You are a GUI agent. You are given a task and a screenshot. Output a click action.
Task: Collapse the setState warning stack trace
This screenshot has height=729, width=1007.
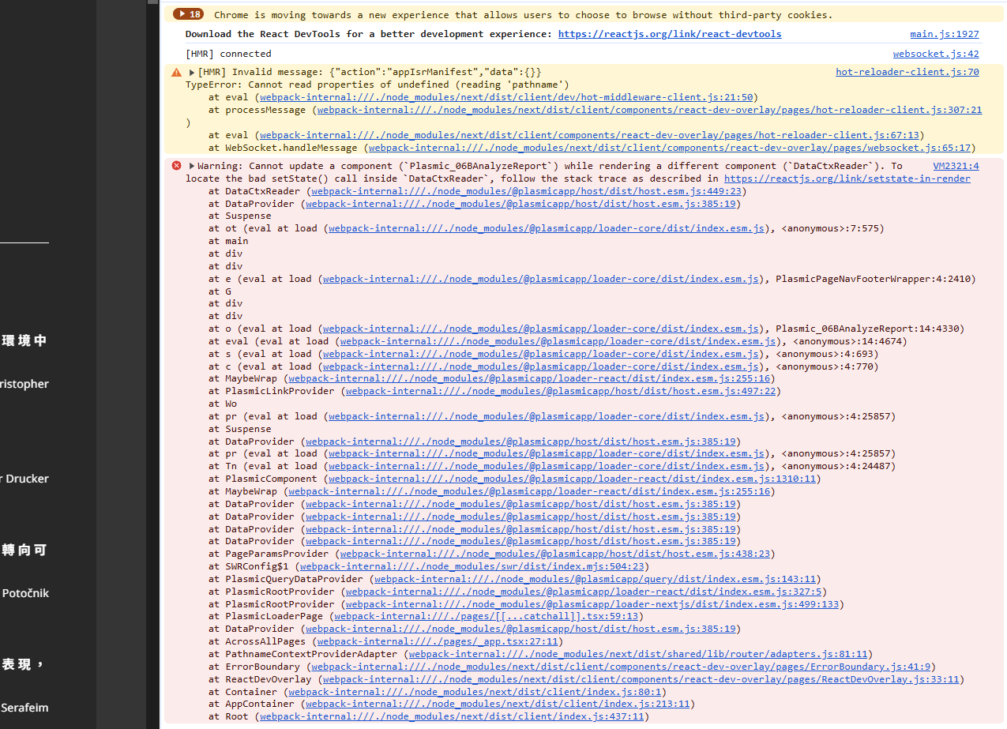click(x=192, y=166)
